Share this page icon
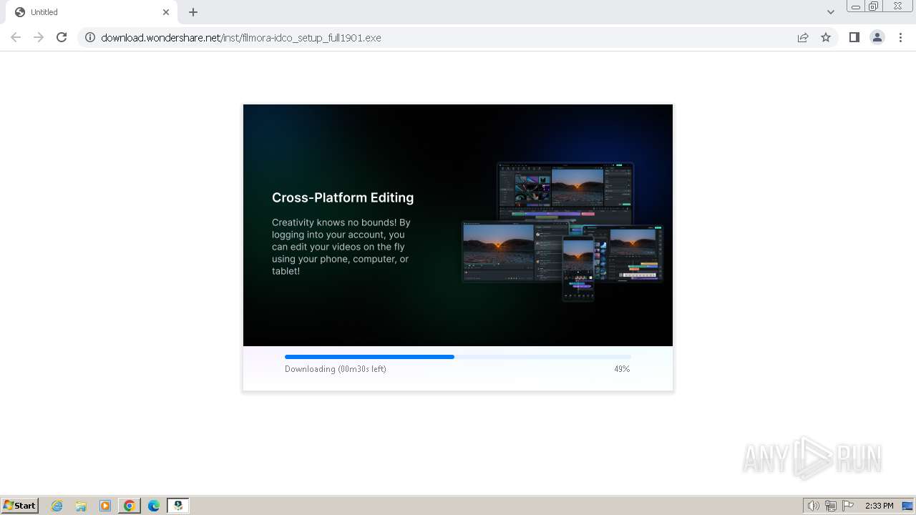The image size is (916, 515). point(803,37)
